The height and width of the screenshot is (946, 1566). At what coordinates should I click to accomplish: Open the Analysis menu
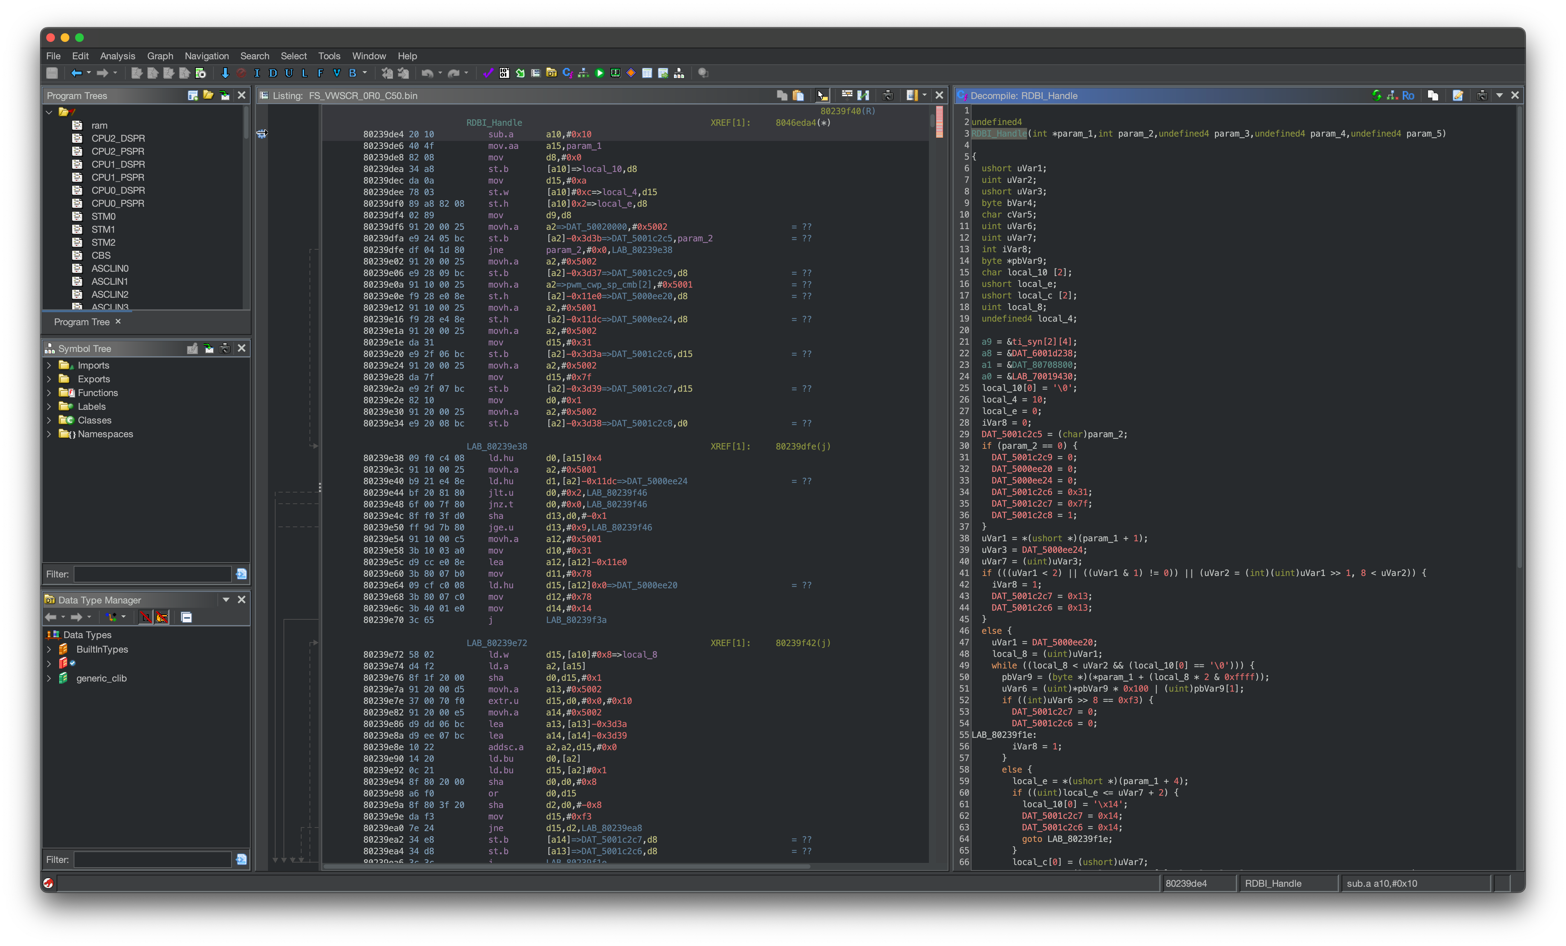[x=118, y=56]
